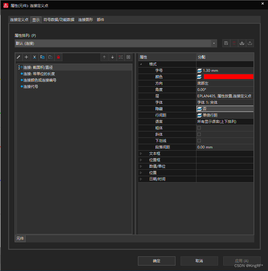Click the 层 value EPLAN405

225,96
